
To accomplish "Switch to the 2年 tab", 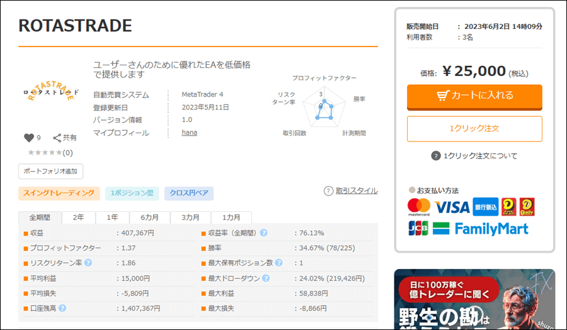I will click(78, 217).
